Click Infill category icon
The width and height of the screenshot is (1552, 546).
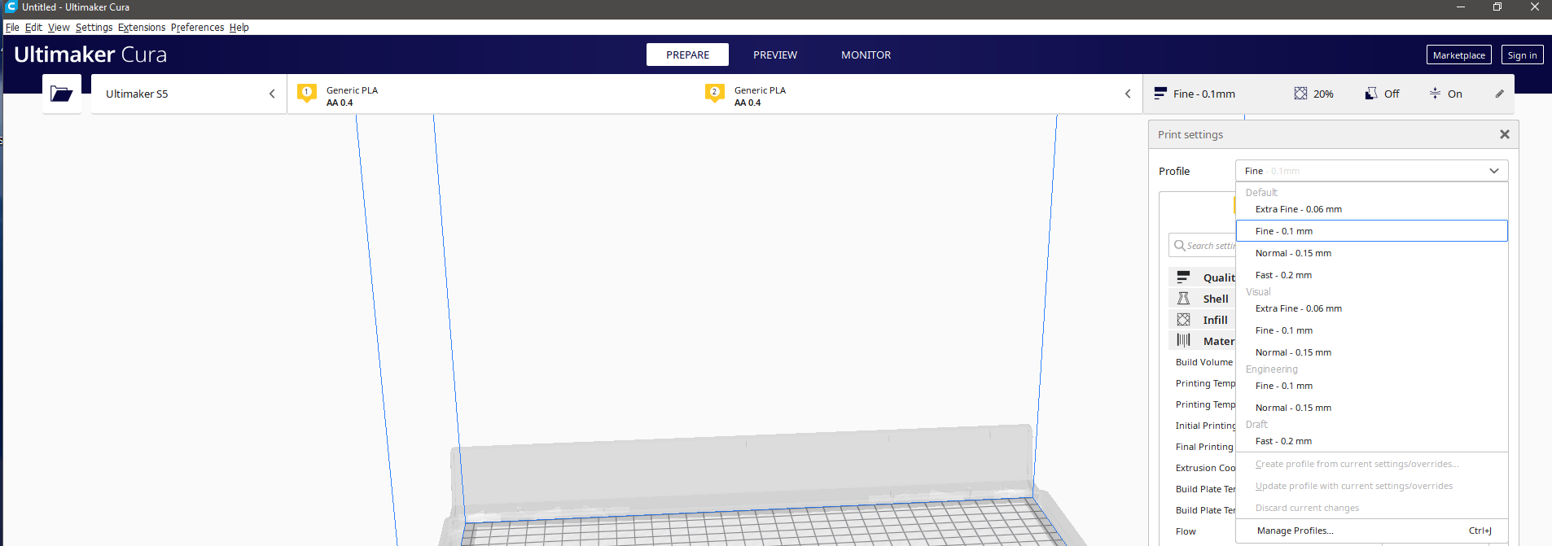click(x=1183, y=320)
